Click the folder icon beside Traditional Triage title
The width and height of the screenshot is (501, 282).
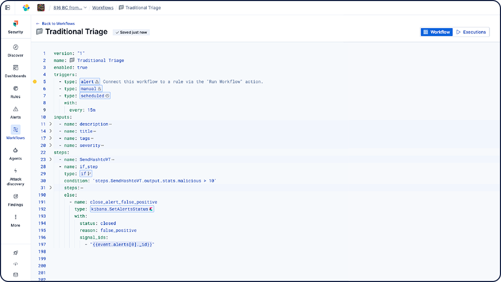coord(39,31)
